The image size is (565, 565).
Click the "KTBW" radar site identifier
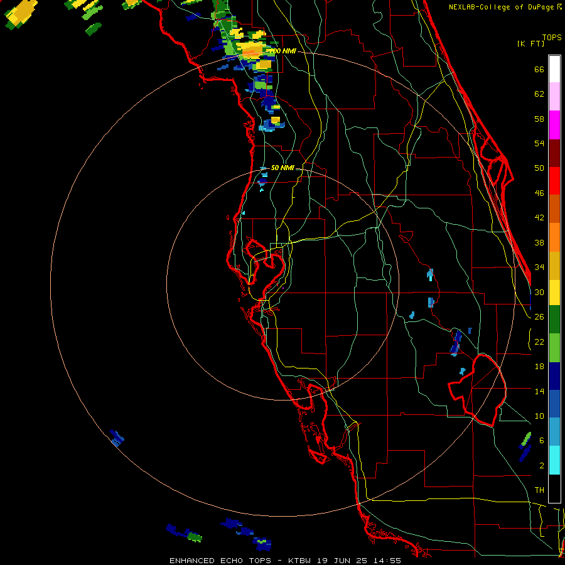click(299, 561)
